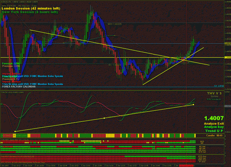
Task: Click the yellow trendline start point at oscillator low
Action: [x=15, y=131]
